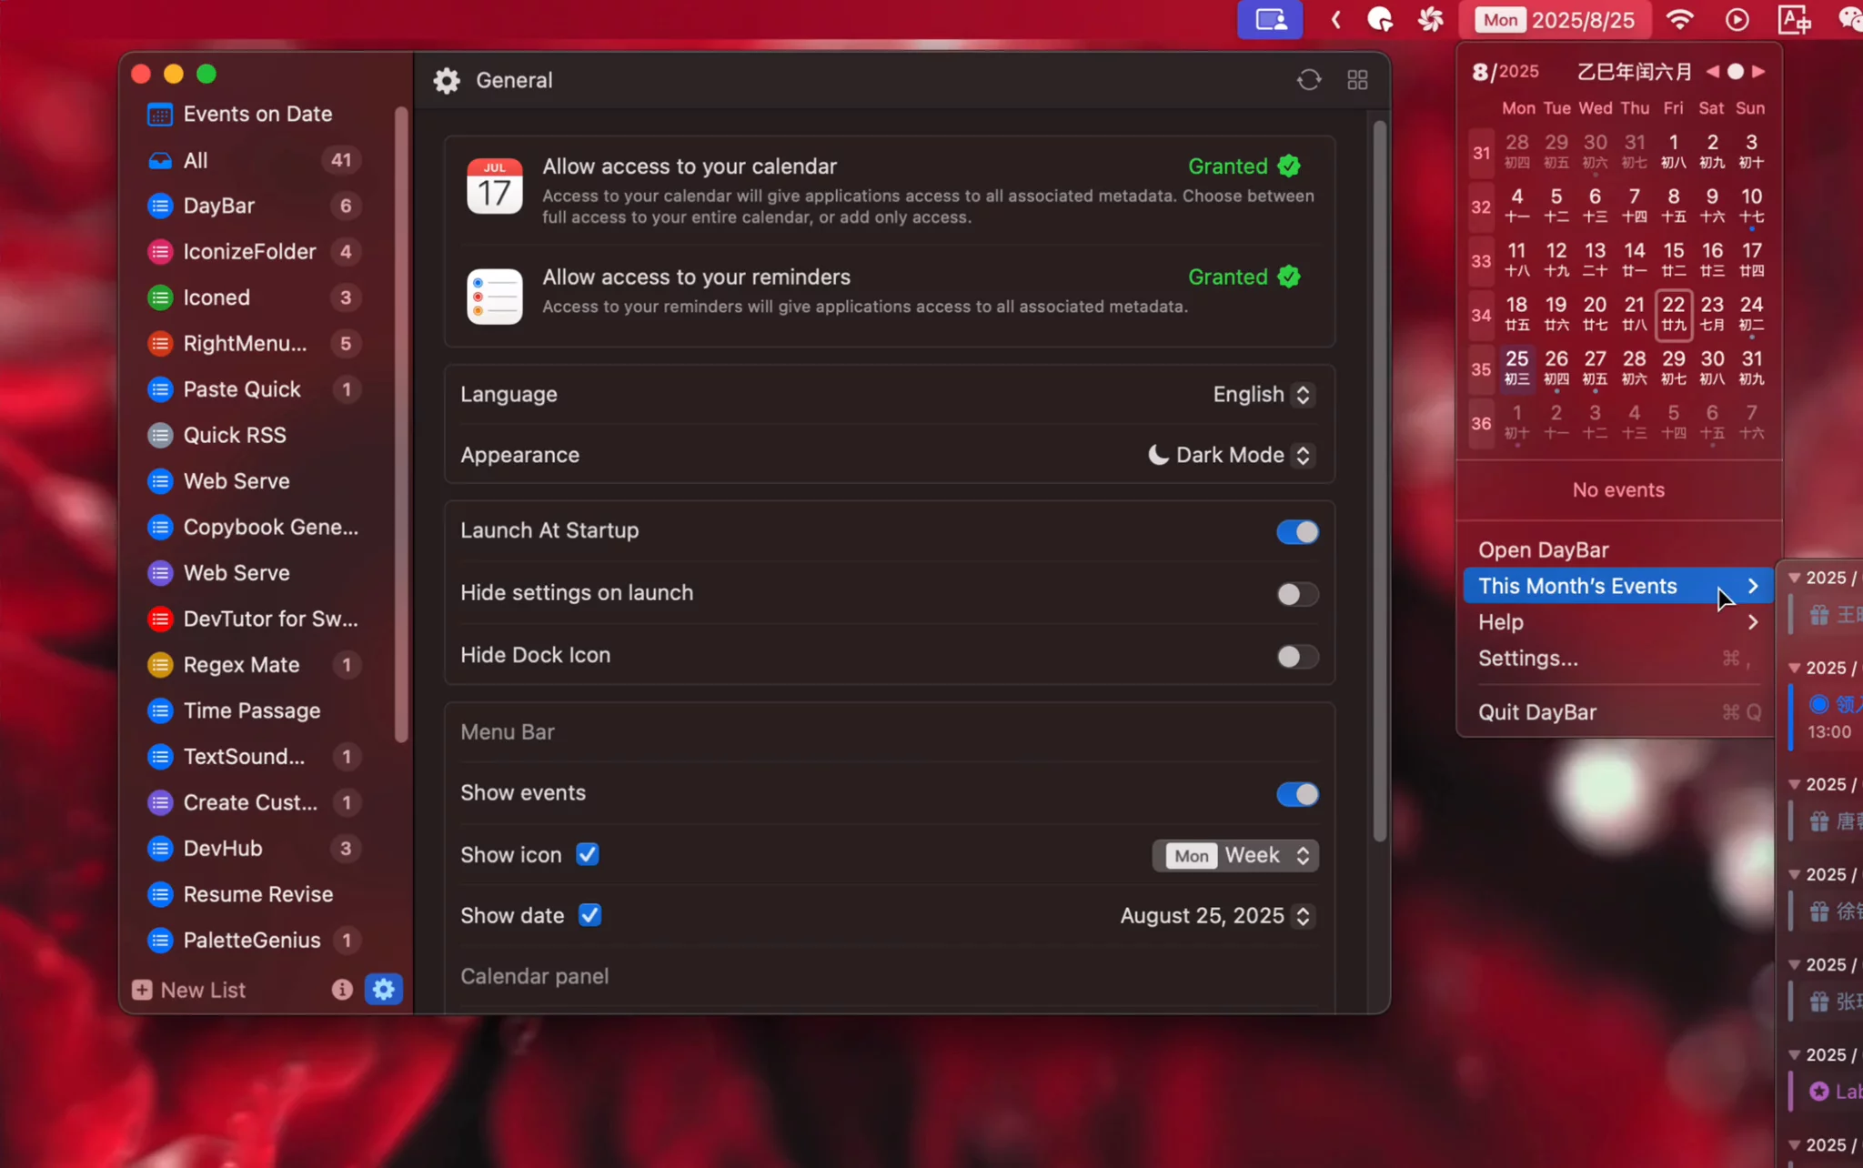The height and width of the screenshot is (1168, 1863).
Task: Click the yellow Regex Mate list icon
Action: [160, 665]
